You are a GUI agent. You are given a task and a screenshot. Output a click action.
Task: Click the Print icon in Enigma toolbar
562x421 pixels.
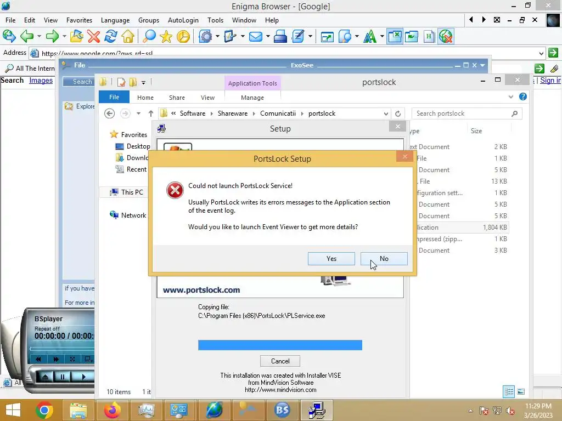tap(280, 36)
